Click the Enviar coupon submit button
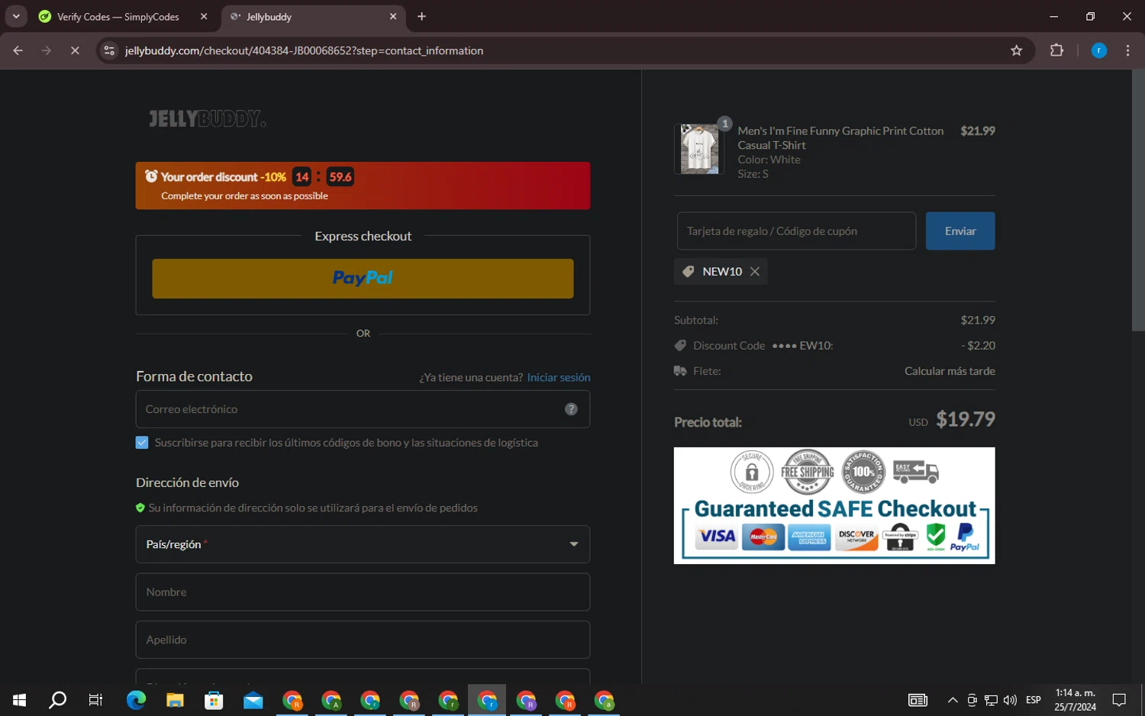 pyautogui.click(x=960, y=231)
